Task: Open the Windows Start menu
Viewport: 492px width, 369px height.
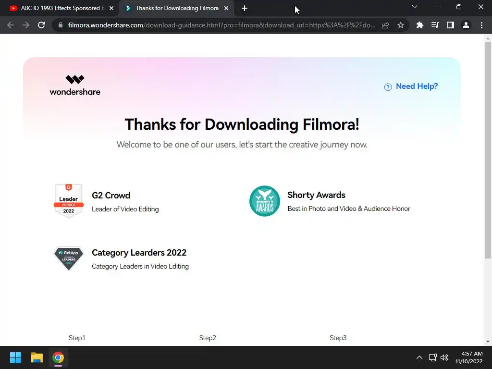Action: (x=16, y=357)
